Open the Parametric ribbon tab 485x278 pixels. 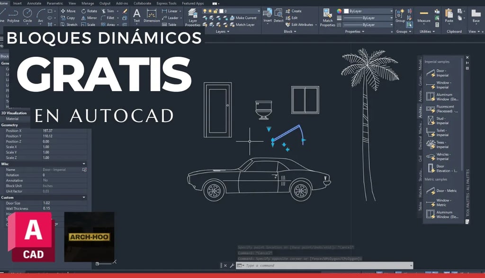[55, 3]
